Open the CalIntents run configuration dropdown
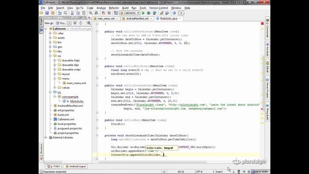Screen dimensions: 309x174 click(x=130, y=13)
